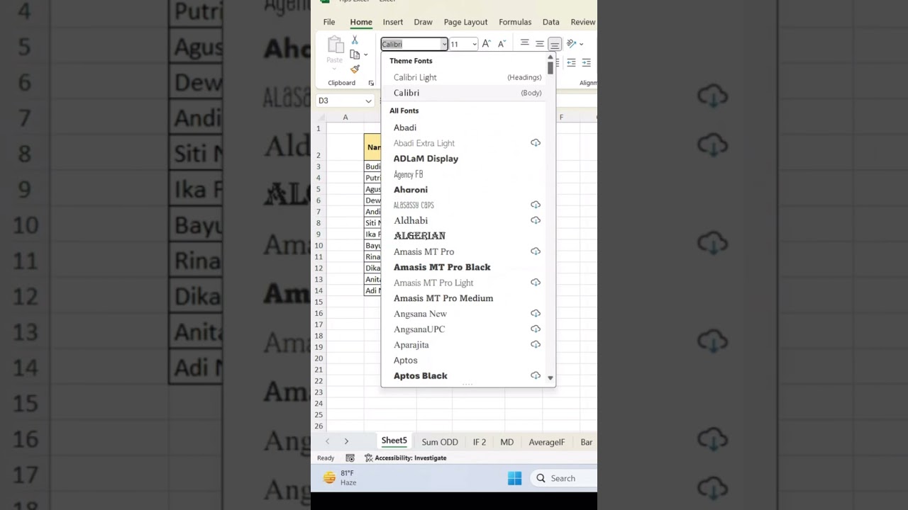Click cloud icon next to Amasis MT Pro
The width and height of the screenshot is (908, 510).
pyautogui.click(x=536, y=251)
